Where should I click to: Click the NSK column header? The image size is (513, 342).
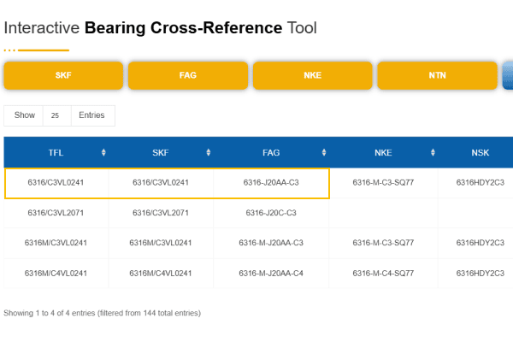480,152
